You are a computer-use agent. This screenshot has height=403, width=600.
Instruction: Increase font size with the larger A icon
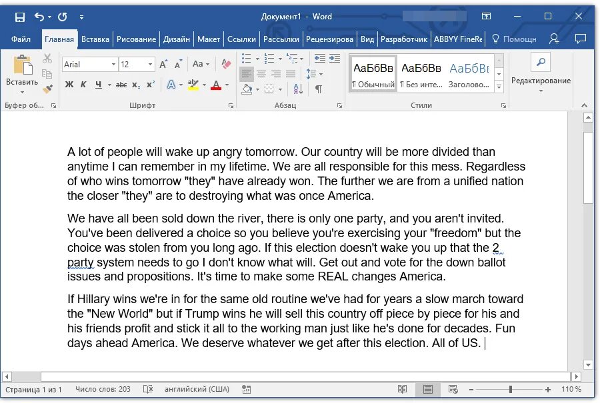163,64
